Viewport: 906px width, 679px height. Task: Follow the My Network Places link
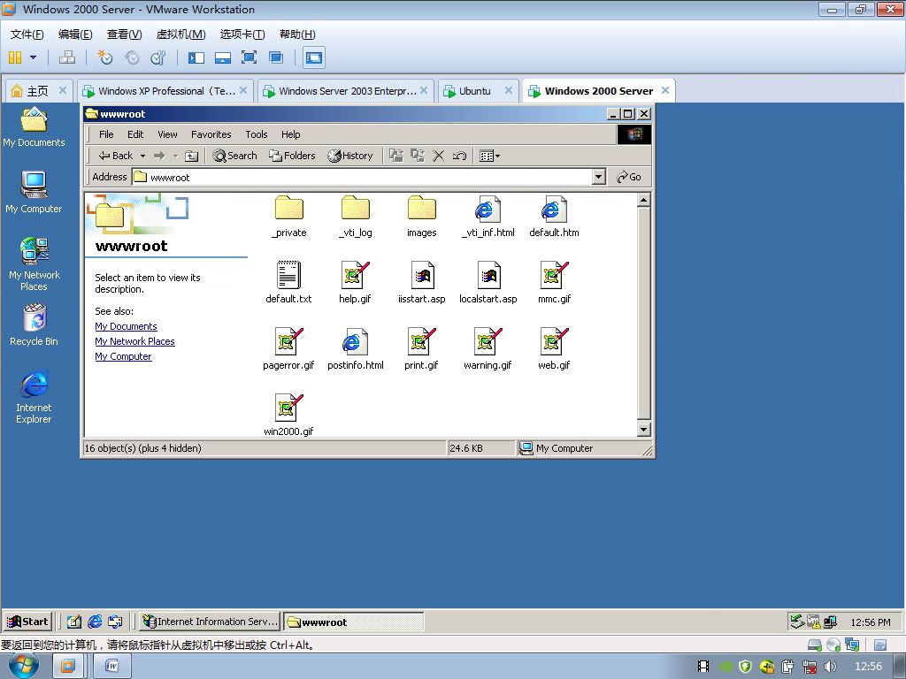pos(134,341)
